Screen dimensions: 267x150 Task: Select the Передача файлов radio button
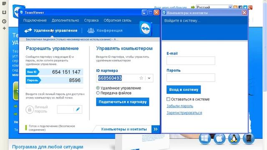pos(98,93)
